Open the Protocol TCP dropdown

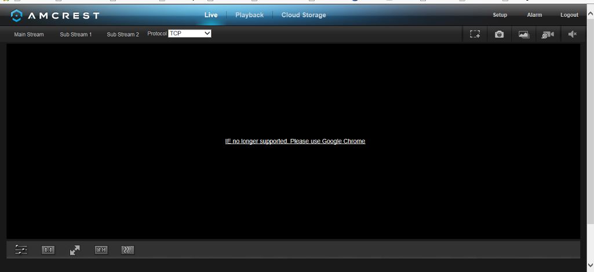[x=190, y=34]
